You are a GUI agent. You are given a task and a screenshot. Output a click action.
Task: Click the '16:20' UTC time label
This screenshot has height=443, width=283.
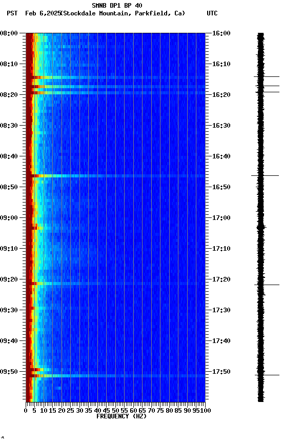coord(221,95)
